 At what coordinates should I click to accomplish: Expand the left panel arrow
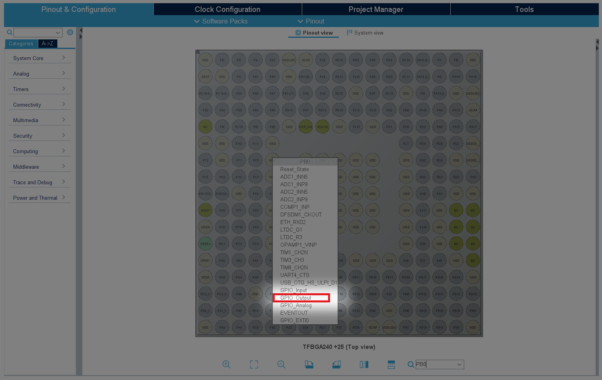point(81,37)
